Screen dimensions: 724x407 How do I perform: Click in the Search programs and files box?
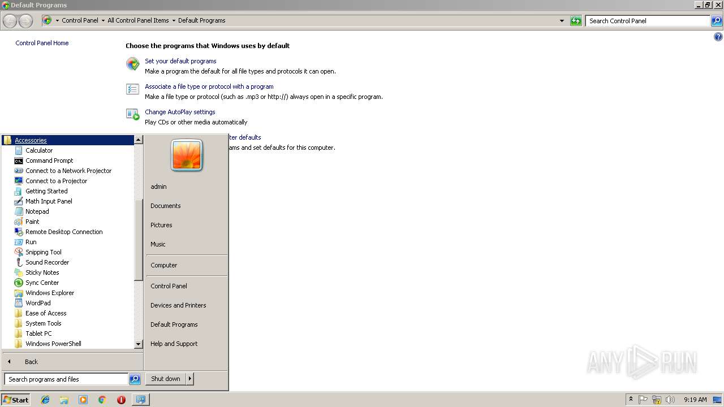tap(66, 379)
